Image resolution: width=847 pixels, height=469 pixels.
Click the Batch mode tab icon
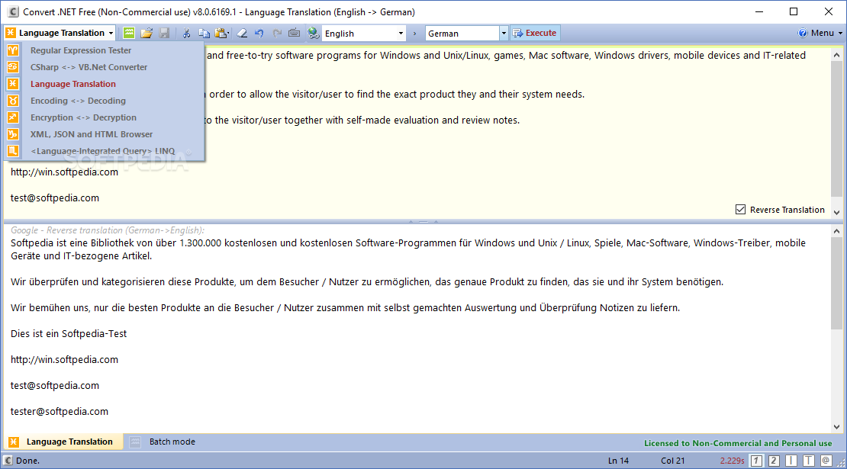click(135, 442)
